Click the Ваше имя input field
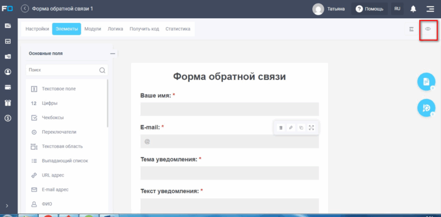The width and height of the screenshot is (441, 217). coord(229,109)
